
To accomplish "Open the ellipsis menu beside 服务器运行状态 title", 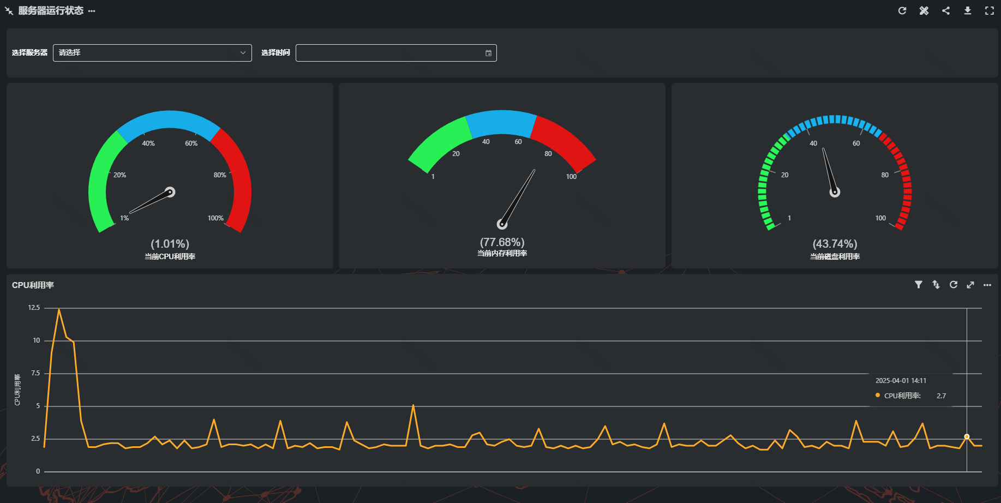I will (x=92, y=11).
